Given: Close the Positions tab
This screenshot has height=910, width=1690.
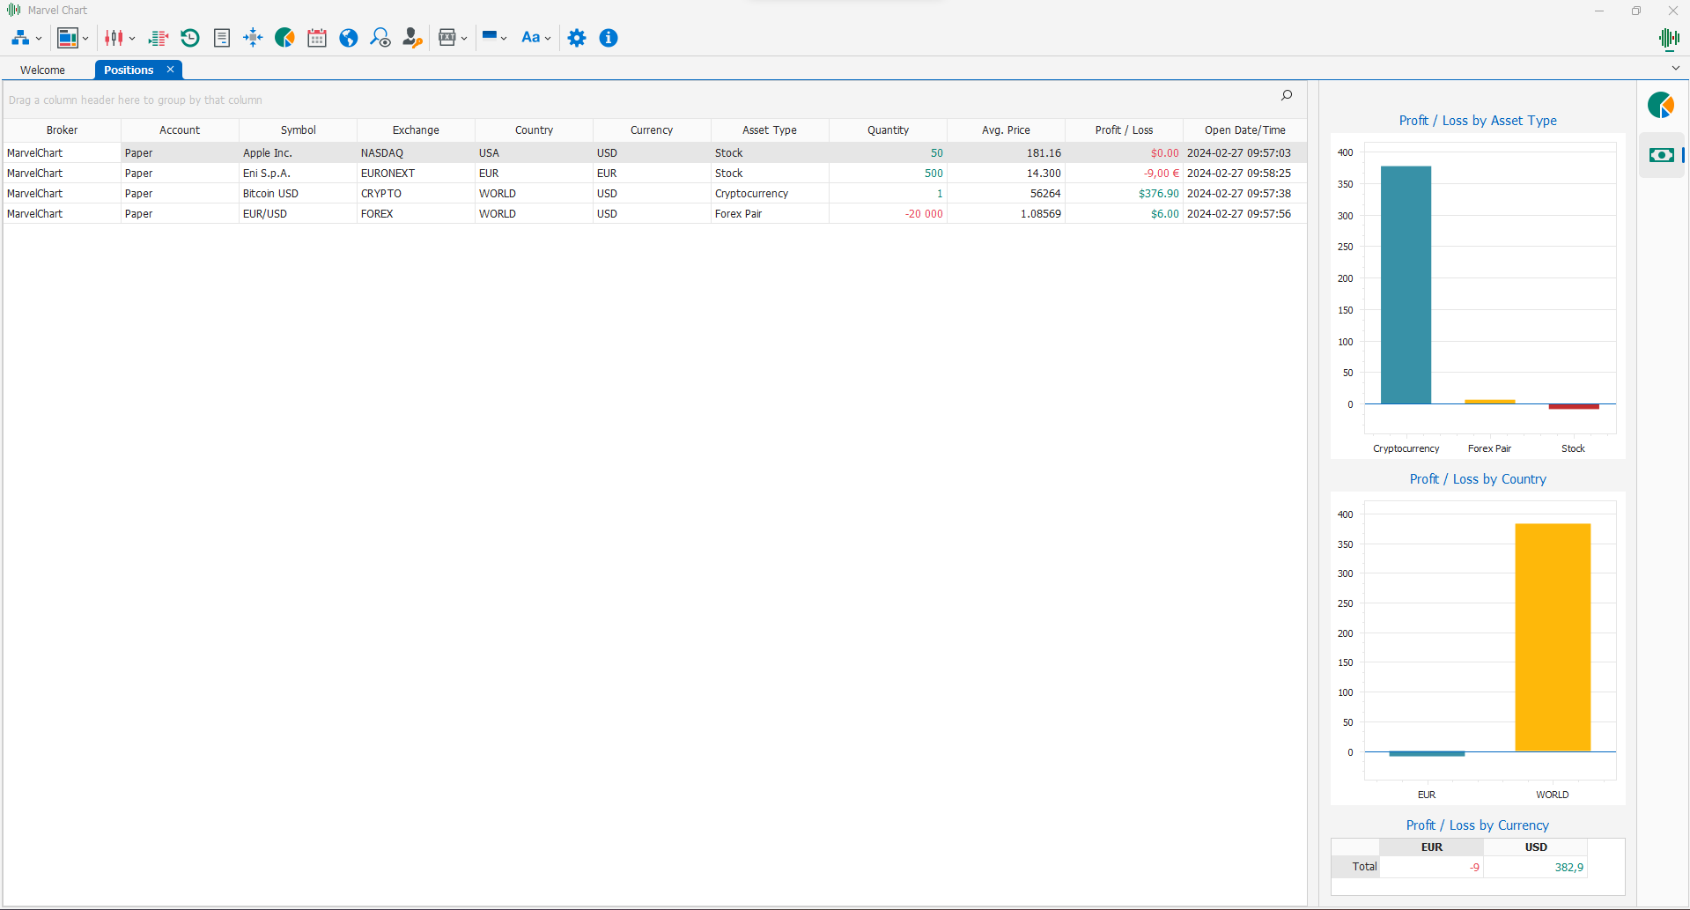Looking at the screenshot, I should pos(171,70).
